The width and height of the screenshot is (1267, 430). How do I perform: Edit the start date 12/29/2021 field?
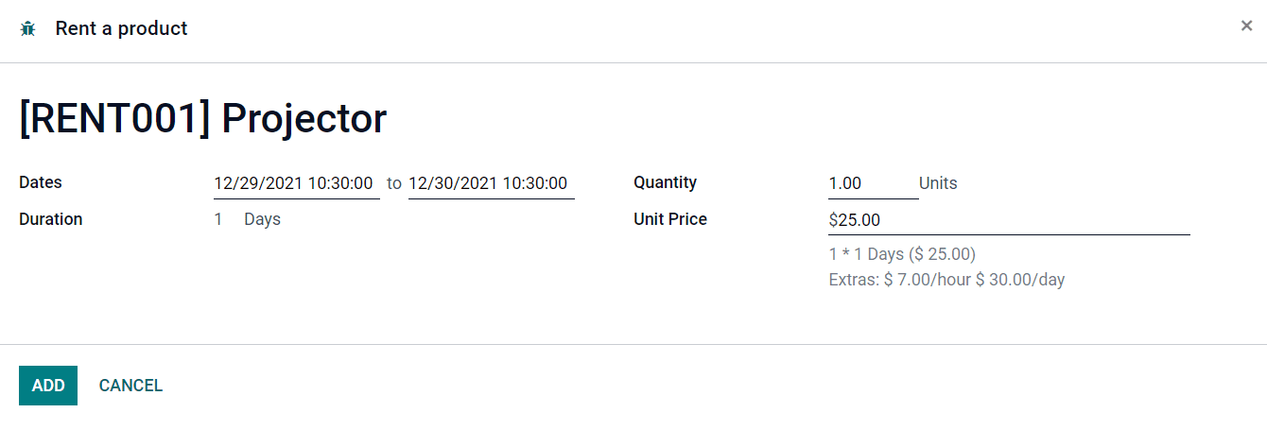click(x=297, y=183)
